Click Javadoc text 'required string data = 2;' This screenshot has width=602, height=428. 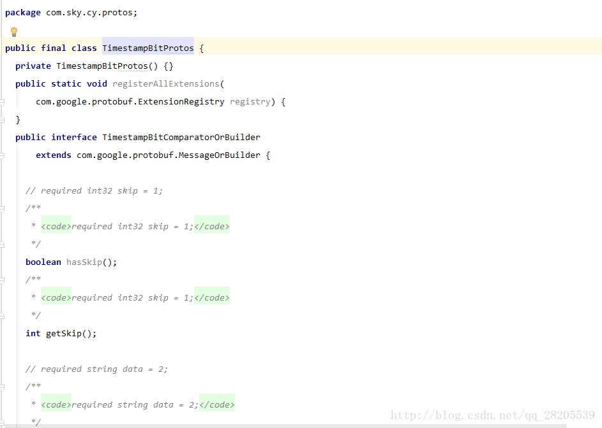tap(135, 404)
